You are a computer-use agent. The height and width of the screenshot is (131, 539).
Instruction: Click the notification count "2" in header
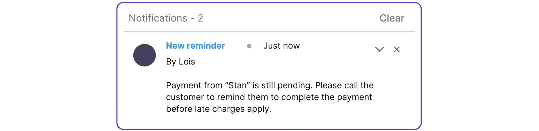point(200,18)
